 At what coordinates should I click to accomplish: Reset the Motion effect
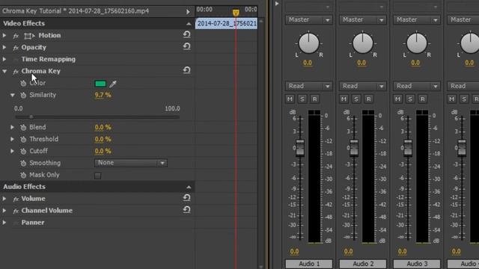186,34
